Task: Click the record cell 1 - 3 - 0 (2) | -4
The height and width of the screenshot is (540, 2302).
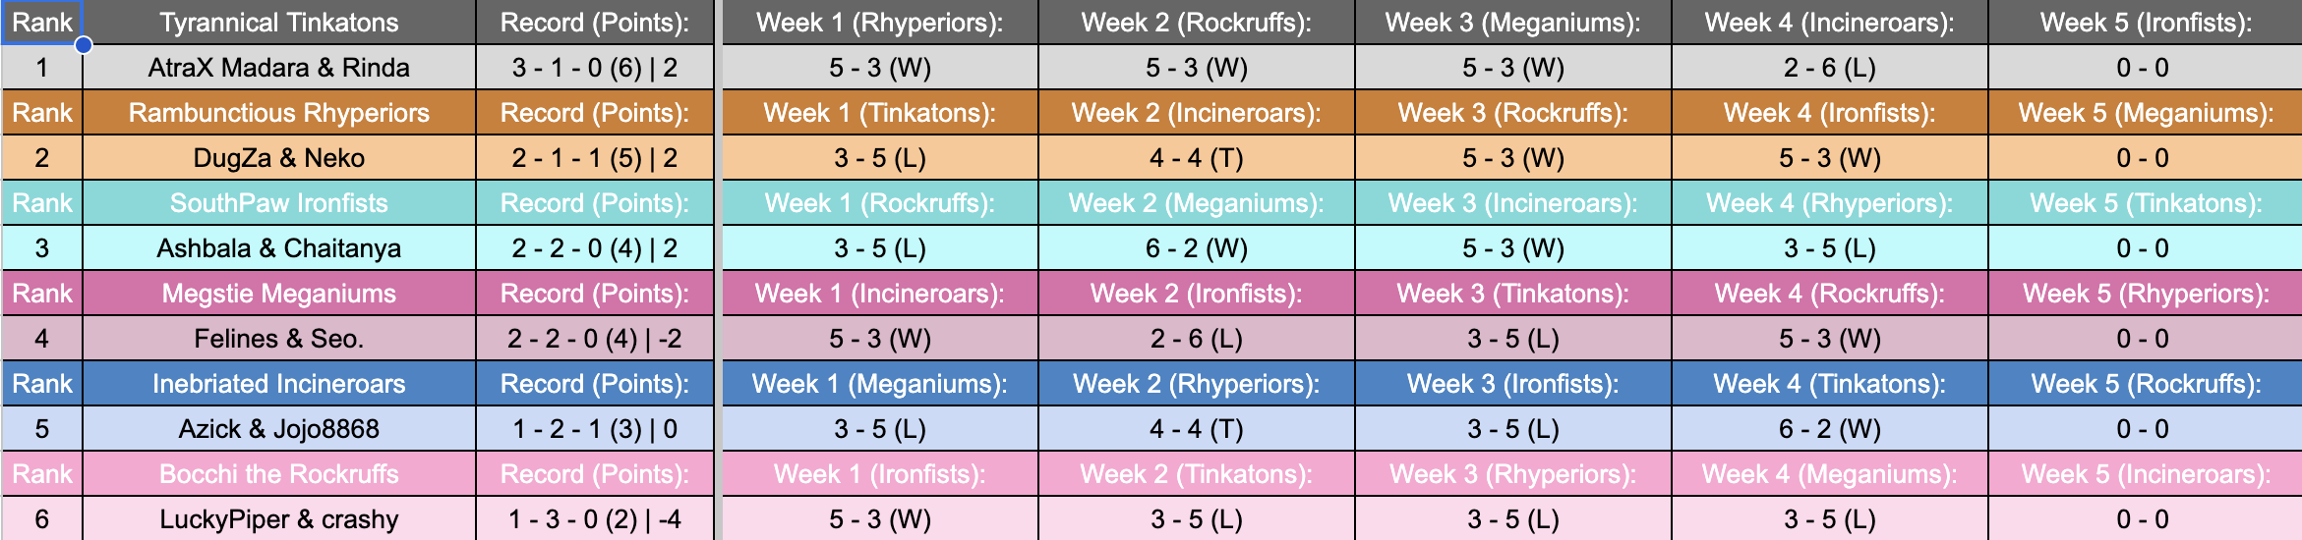Action: [595, 519]
